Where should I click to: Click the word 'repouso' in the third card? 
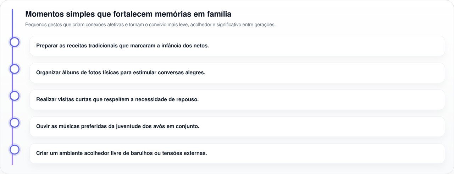point(187,100)
